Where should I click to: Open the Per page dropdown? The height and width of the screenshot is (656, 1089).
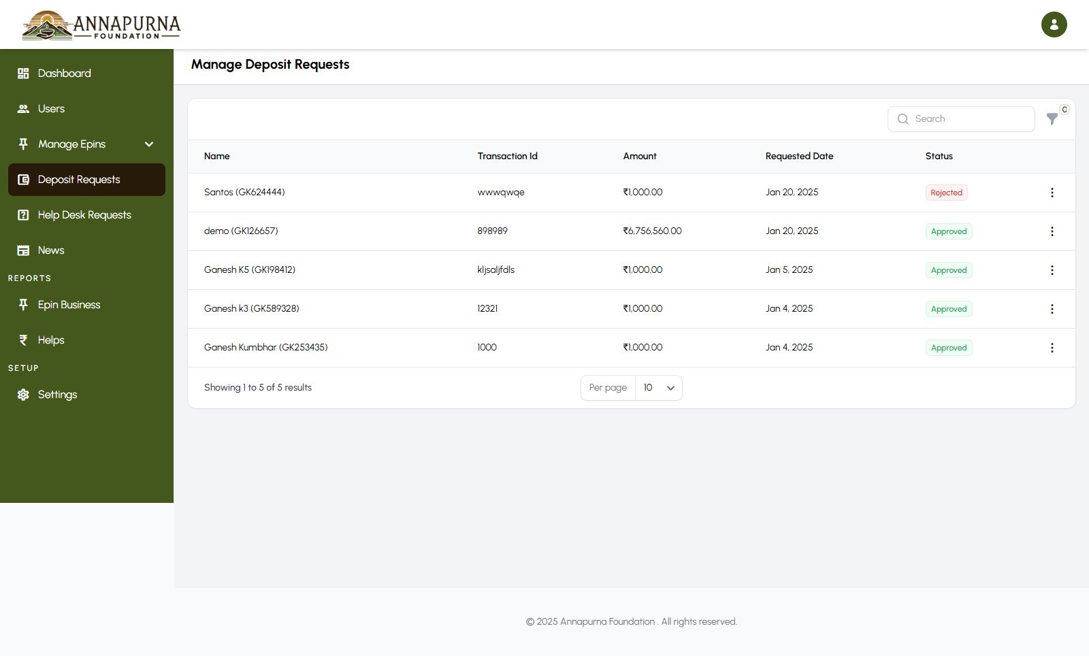[x=658, y=388]
